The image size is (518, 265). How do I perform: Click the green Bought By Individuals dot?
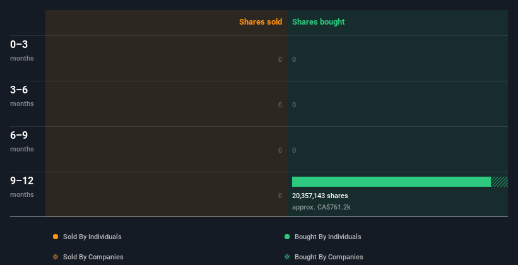287,237
